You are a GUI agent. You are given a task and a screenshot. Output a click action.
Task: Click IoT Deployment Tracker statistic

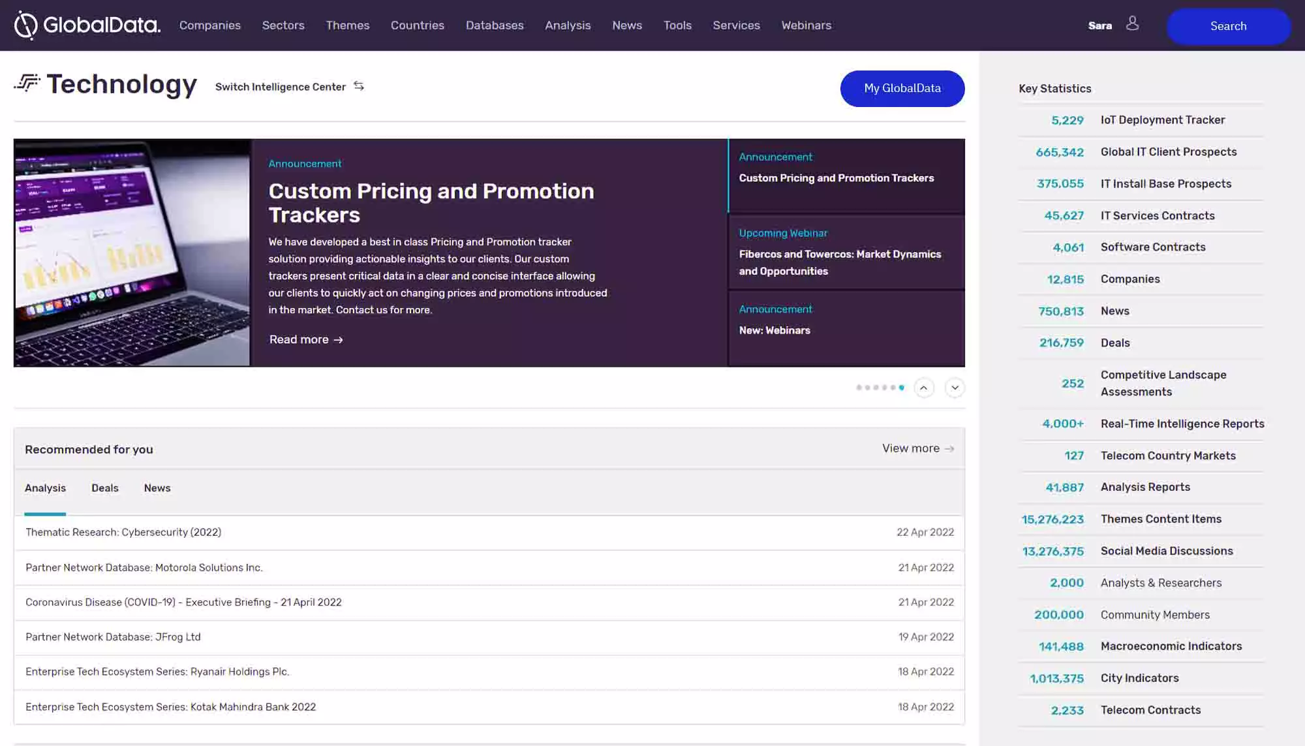pos(1141,120)
